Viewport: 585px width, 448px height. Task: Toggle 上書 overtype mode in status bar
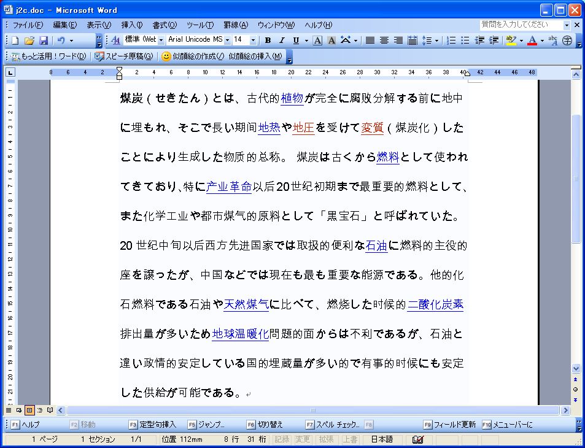click(x=350, y=439)
